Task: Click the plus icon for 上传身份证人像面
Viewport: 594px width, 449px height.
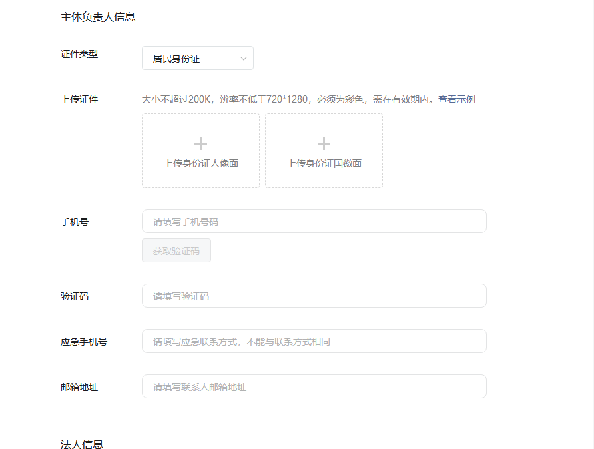Action: (201, 144)
